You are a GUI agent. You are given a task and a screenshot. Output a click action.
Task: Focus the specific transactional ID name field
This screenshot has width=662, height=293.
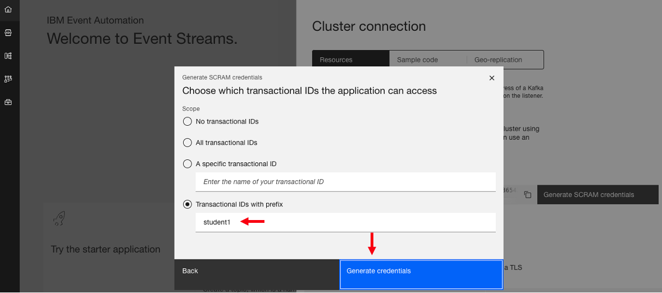(345, 182)
